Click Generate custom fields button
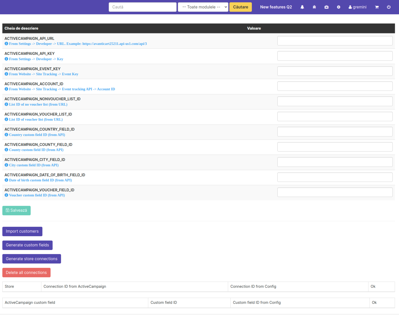Viewport: 399px width, 315px height. click(x=27, y=245)
